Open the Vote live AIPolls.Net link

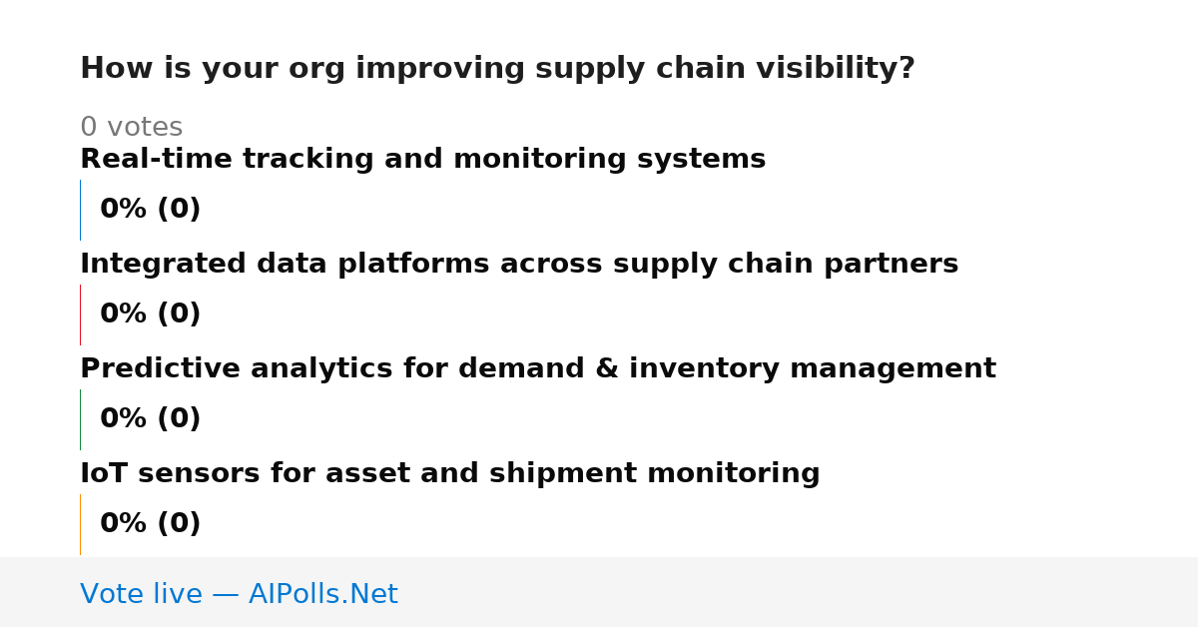click(239, 594)
